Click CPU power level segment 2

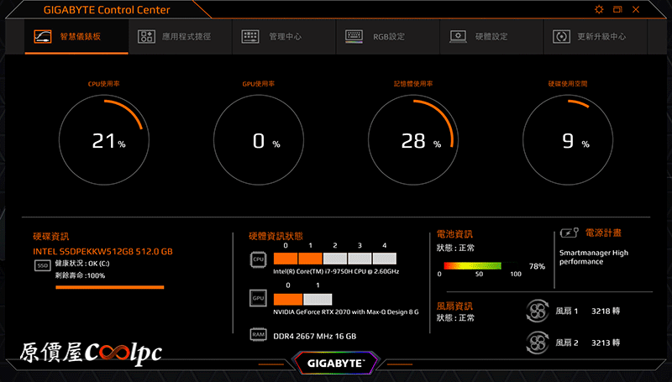click(335, 259)
